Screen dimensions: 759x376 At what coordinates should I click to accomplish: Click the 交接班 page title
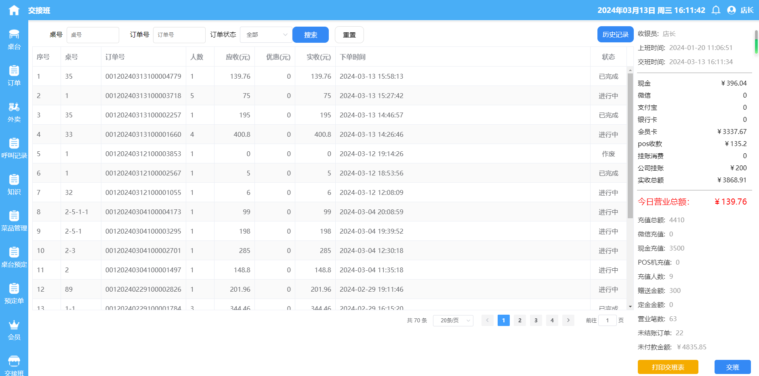point(39,10)
